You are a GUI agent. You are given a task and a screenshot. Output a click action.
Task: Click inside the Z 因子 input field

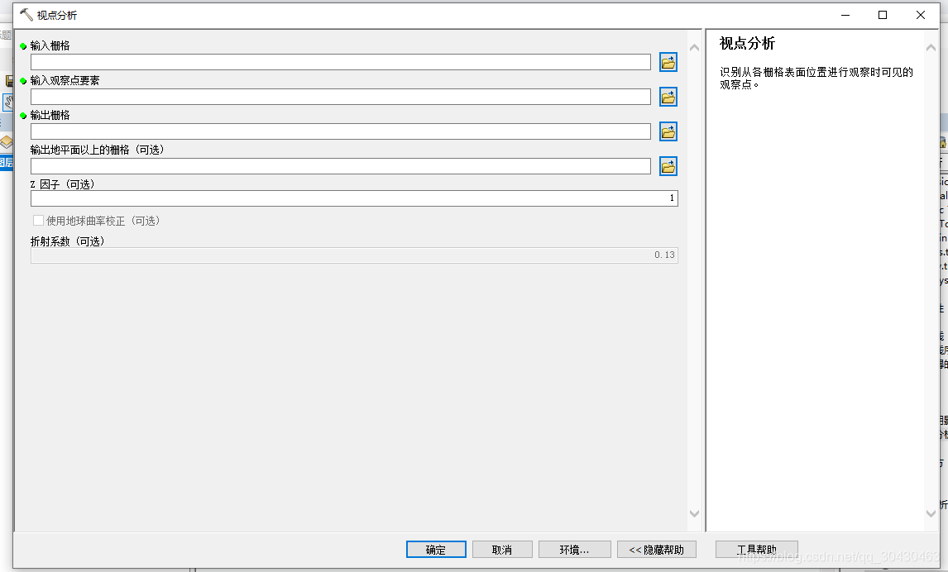[x=354, y=198]
